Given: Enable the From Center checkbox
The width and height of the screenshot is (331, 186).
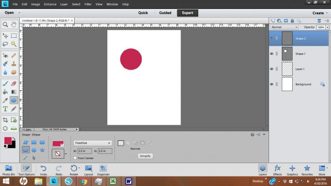Looking at the screenshot, I should (x=75, y=158).
